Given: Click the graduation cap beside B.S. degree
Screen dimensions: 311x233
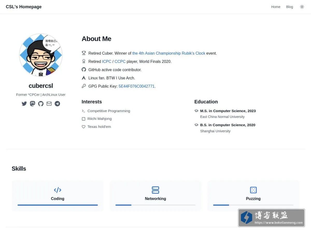Looking at the screenshot, I should (x=196, y=125).
